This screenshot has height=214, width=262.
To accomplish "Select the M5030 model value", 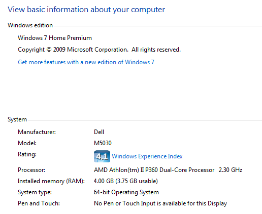I will [103, 143].
